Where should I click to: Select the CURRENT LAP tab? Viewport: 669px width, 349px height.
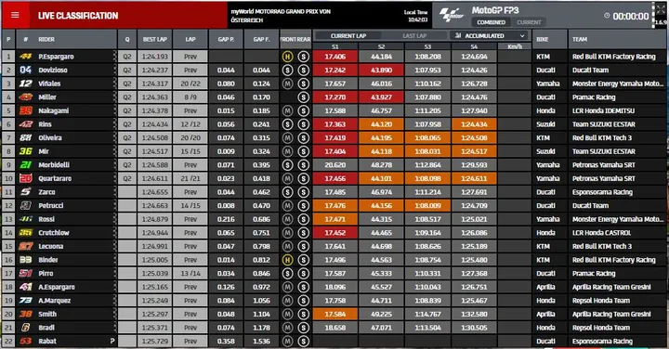pyautogui.click(x=348, y=36)
